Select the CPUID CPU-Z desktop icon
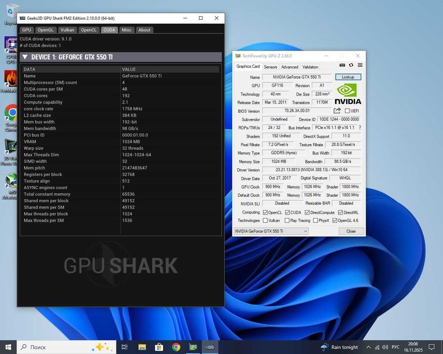The height and width of the screenshot is (354, 443). pos(11,50)
